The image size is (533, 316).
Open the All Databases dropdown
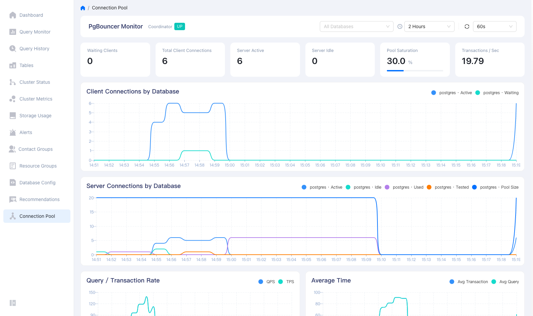pyautogui.click(x=357, y=26)
